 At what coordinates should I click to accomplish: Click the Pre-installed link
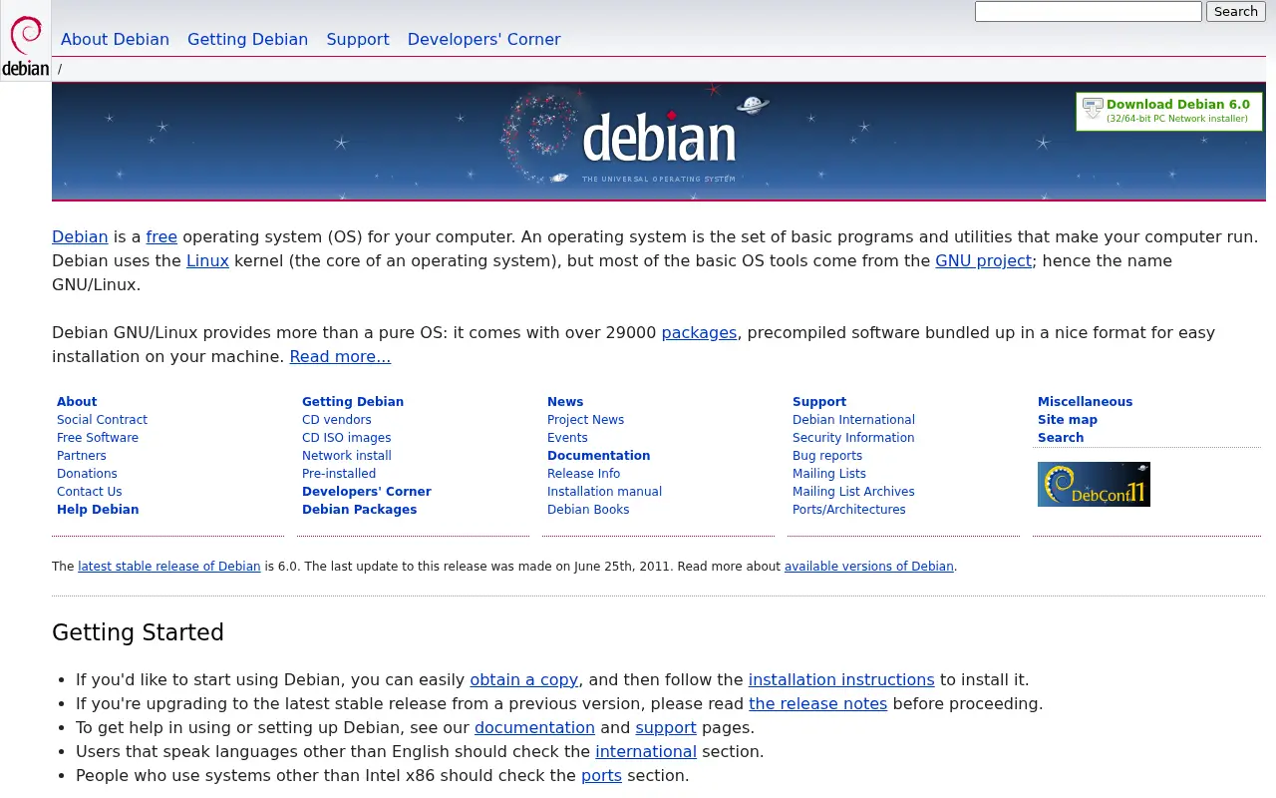(339, 474)
